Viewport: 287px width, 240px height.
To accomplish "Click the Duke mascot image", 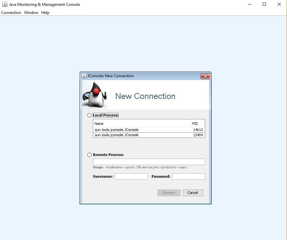I will point(95,95).
